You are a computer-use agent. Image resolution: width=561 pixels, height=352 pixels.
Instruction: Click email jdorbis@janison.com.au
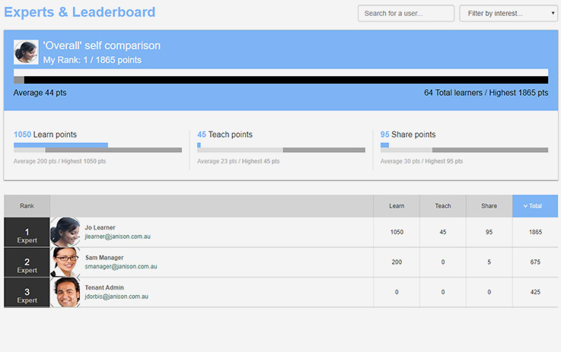pyautogui.click(x=116, y=297)
